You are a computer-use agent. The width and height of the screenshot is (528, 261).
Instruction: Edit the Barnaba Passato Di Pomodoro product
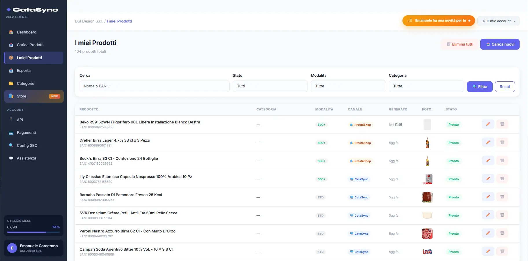pos(488,197)
